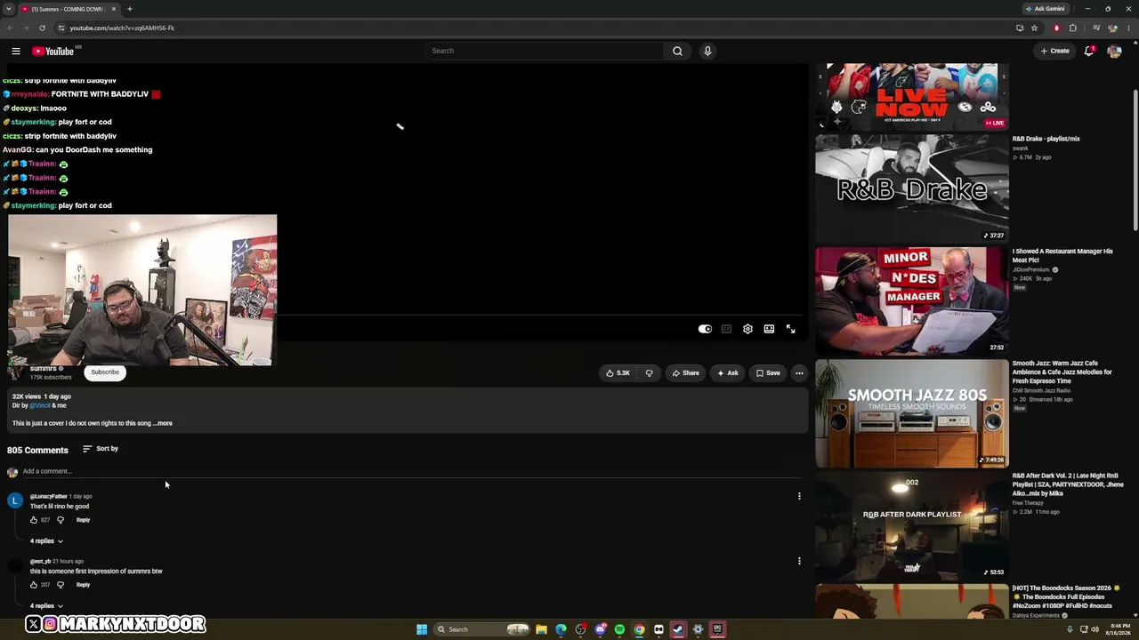
Task: Toggle the autoplay switch in the player
Action: click(705, 329)
